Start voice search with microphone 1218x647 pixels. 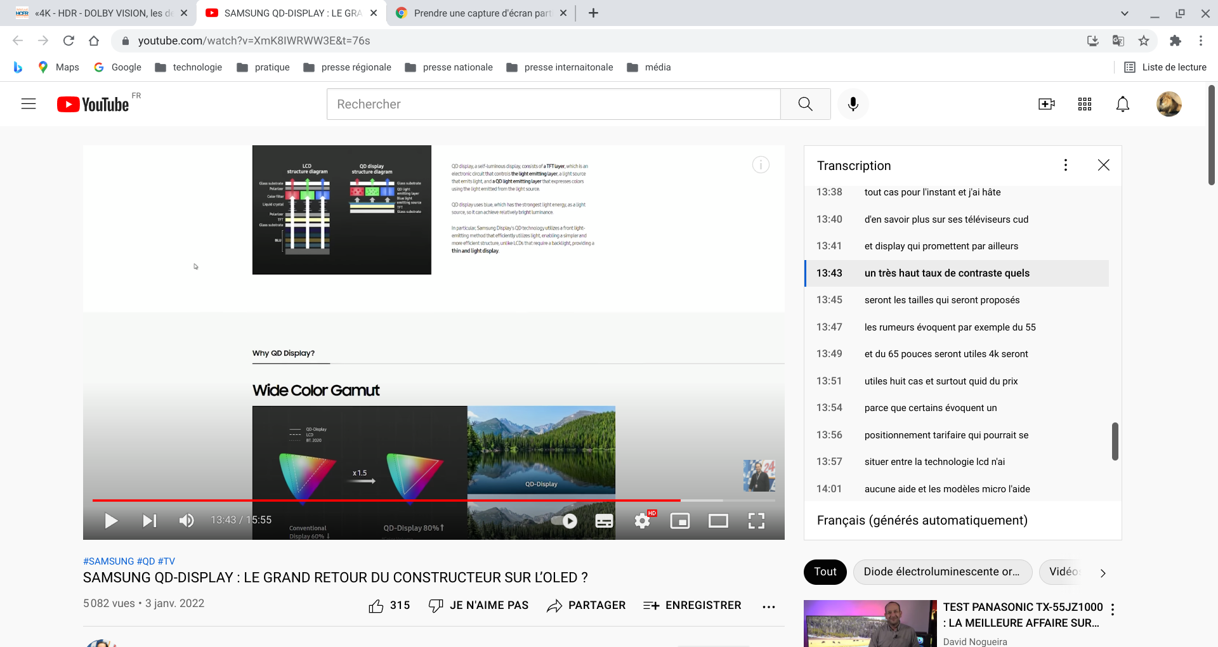point(853,104)
